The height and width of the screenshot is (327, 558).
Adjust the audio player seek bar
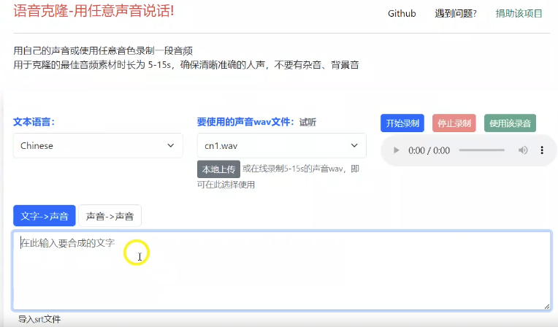(x=482, y=150)
